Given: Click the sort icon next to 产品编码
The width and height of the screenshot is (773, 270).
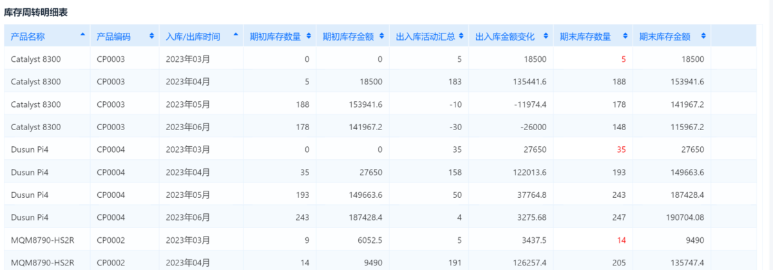Looking at the screenshot, I should point(151,37).
